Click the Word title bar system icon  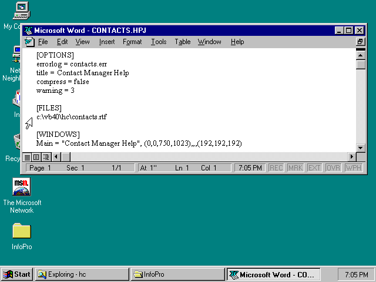[x=28, y=31]
